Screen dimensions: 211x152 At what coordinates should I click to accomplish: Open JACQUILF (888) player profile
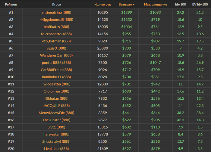coord(56,106)
